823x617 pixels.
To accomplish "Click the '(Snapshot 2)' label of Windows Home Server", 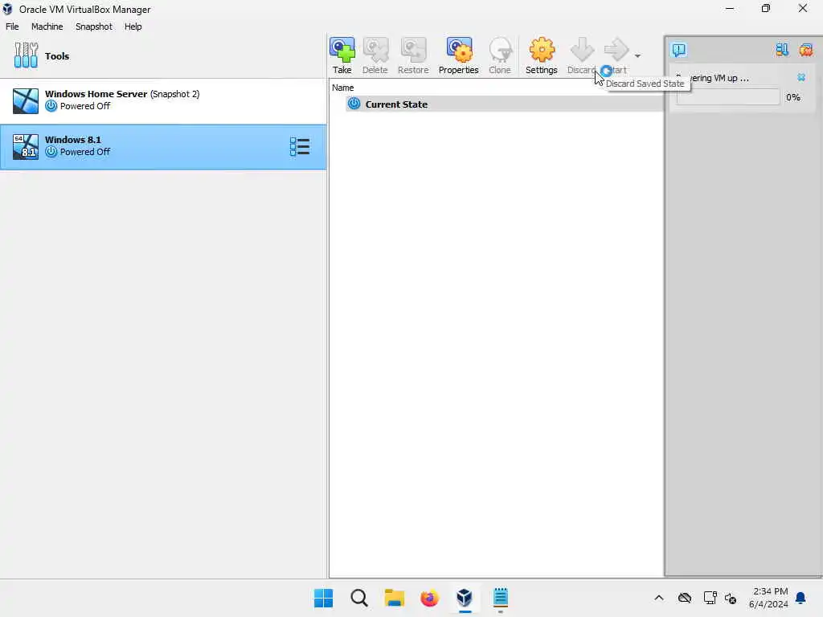I will pyautogui.click(x=174, y=94).
